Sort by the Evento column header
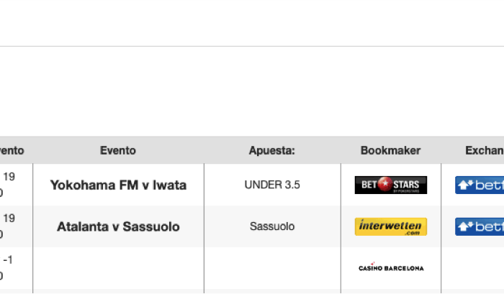Image resolution: width=504 pixels, height=294 pixels. [118, 150]
